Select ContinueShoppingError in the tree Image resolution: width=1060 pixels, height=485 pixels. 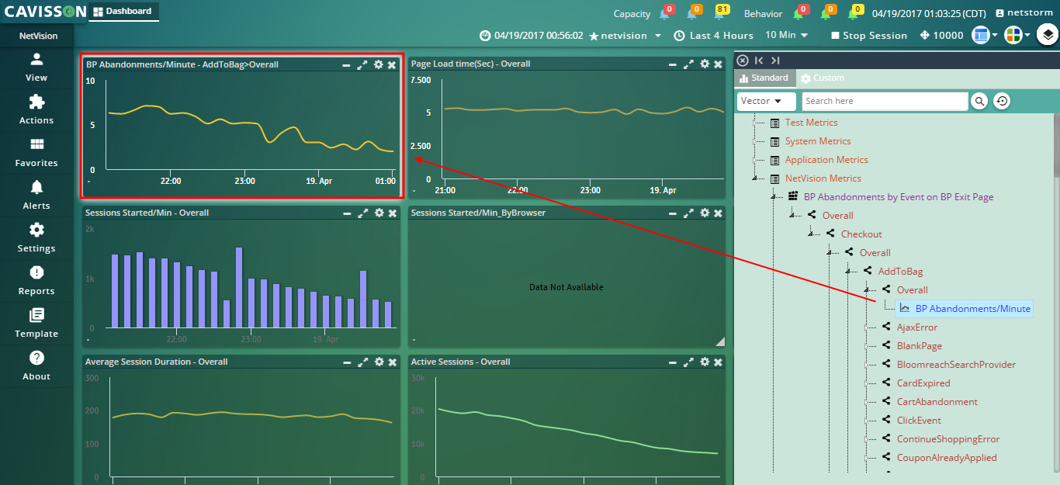(x=948, y=439)
